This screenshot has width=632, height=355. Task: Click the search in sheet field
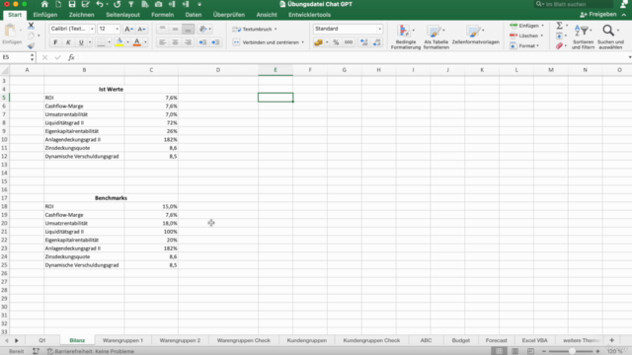tap(573, 4)
